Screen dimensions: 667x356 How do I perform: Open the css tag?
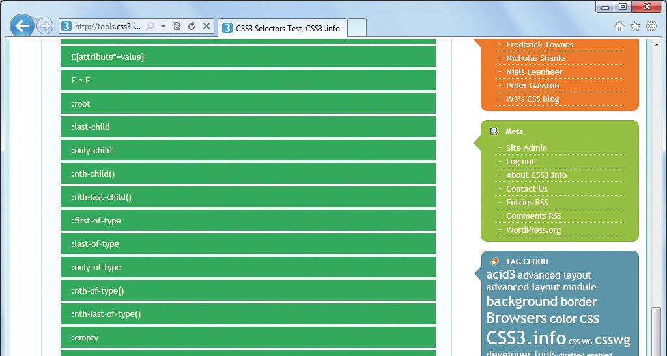pos(589,319)
